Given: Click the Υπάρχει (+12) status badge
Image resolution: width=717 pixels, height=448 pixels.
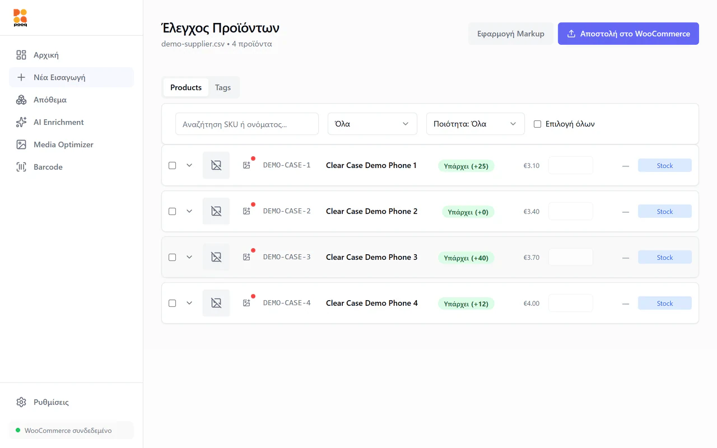Looking at the screenshot, I should point(466,304).
